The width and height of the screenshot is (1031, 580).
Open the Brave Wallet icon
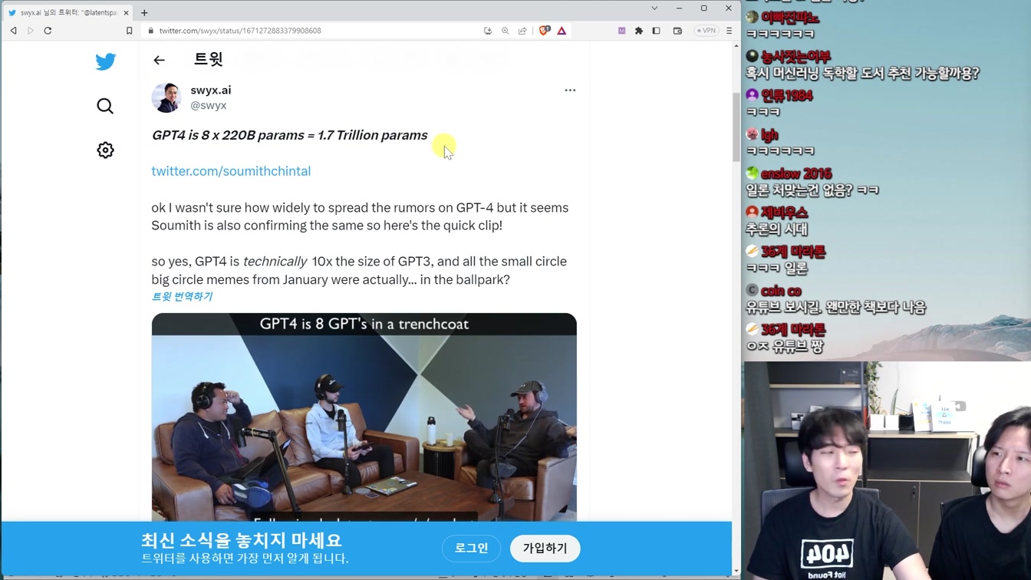click(x=677, y=31)
